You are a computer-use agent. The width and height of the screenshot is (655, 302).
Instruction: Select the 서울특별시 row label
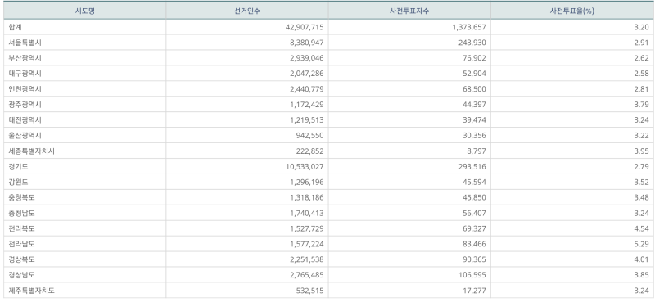coord(25,43)
